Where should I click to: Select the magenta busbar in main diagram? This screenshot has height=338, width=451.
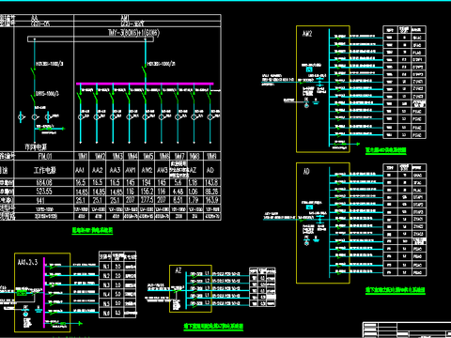click(145, 84)
